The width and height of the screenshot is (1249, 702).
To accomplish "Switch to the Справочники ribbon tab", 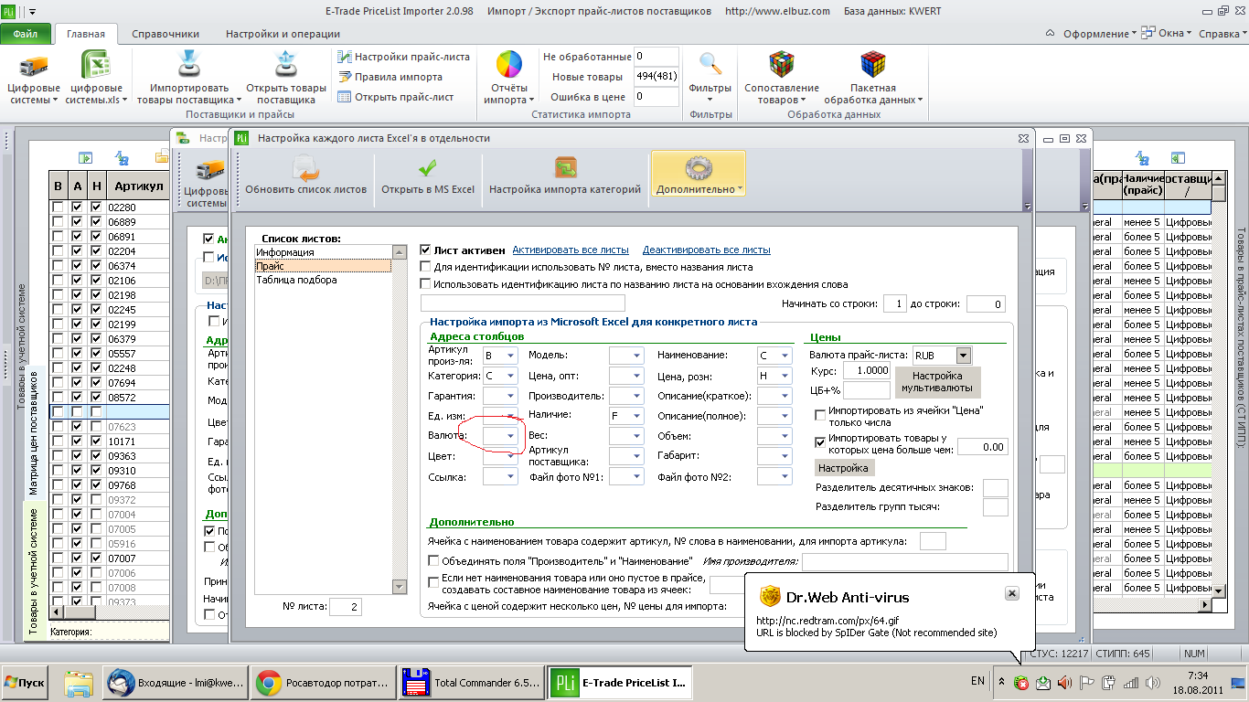I will click(165, 34).
